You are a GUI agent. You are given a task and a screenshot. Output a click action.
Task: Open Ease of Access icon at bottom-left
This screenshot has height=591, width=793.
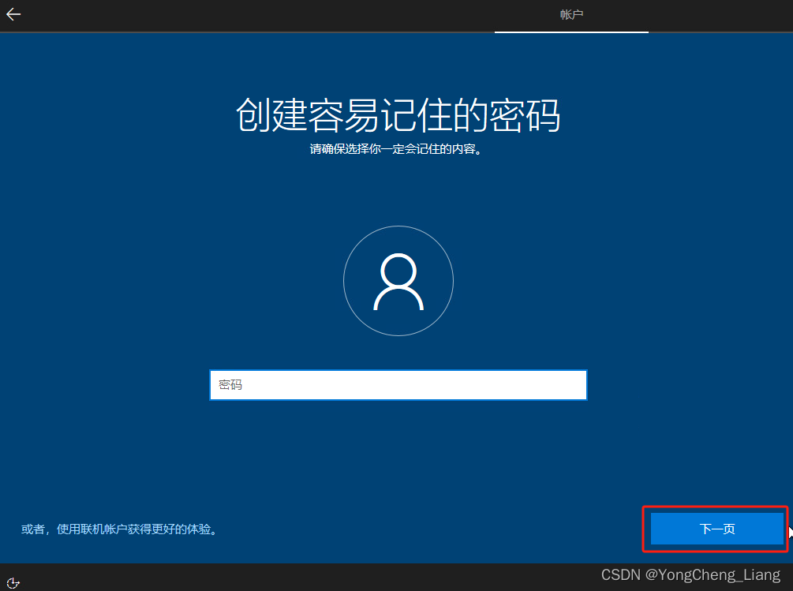[13, 582]
